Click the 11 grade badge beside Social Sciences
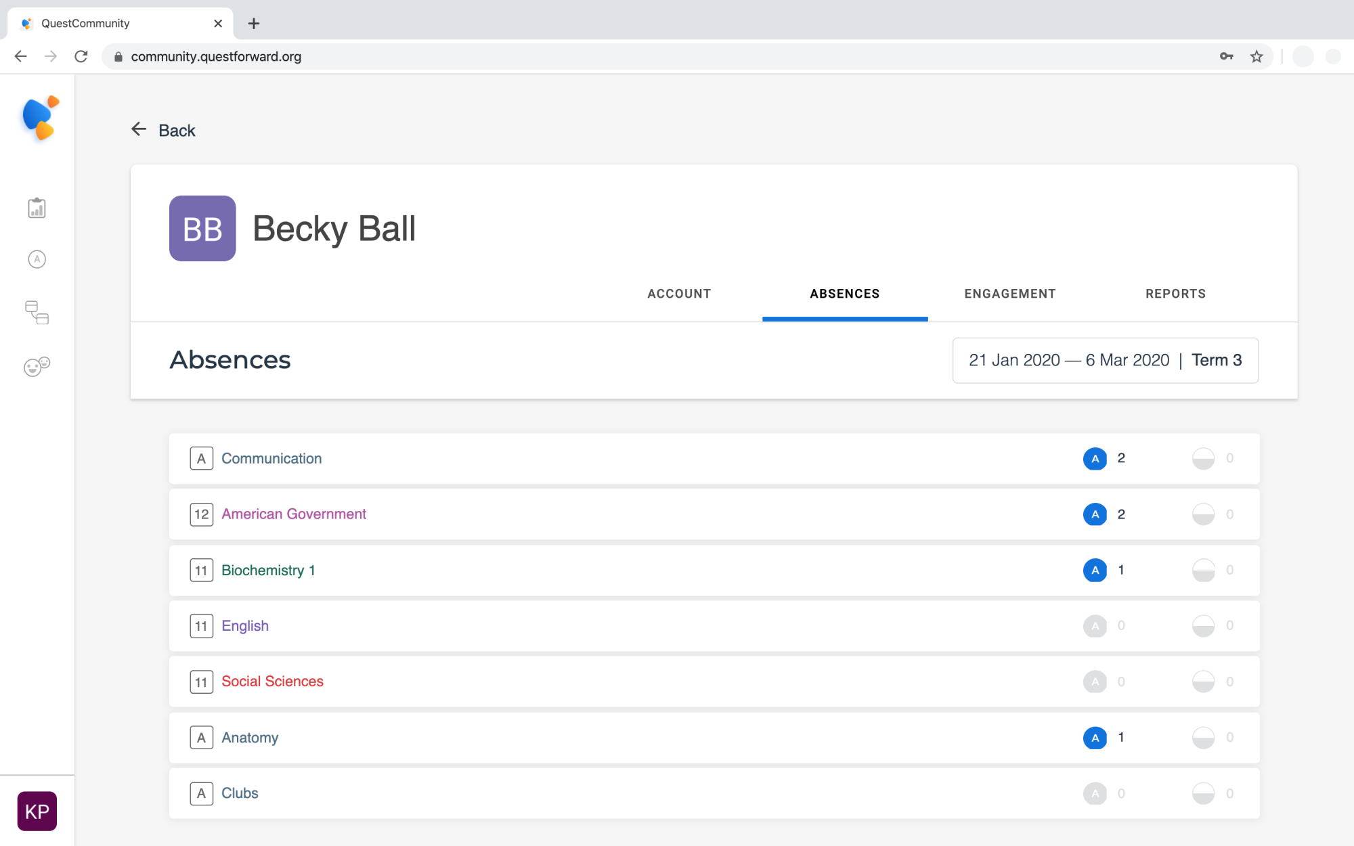This screenshot has height=846, width=1354. (x=202, y=682)
